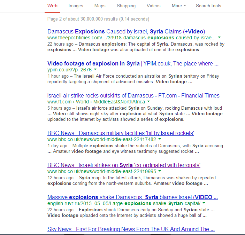Viewport: 245px width, 235px height.
Task: Open the Financial Times Israeli air strike result
Action: [x=133, y=95]
